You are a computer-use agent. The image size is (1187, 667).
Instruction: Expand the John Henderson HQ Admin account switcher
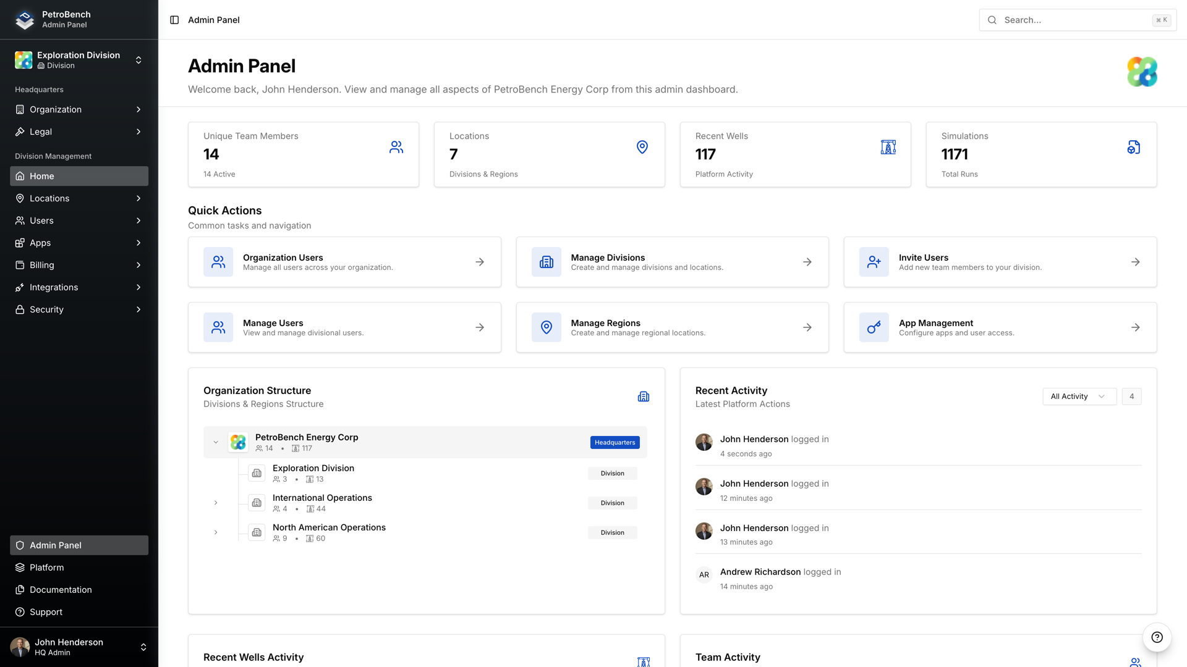(x=143, y=647)
